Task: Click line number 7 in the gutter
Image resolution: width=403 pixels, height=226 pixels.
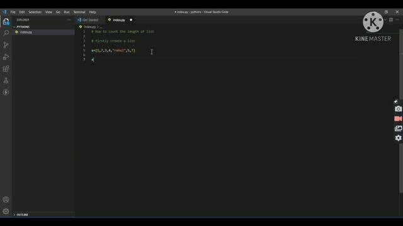Action: pos(84,60)
